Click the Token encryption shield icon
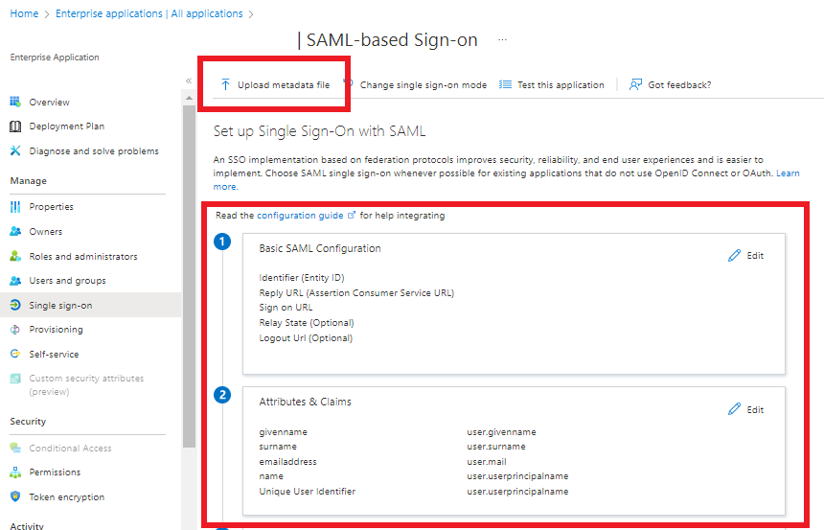 tap(15, 496)
